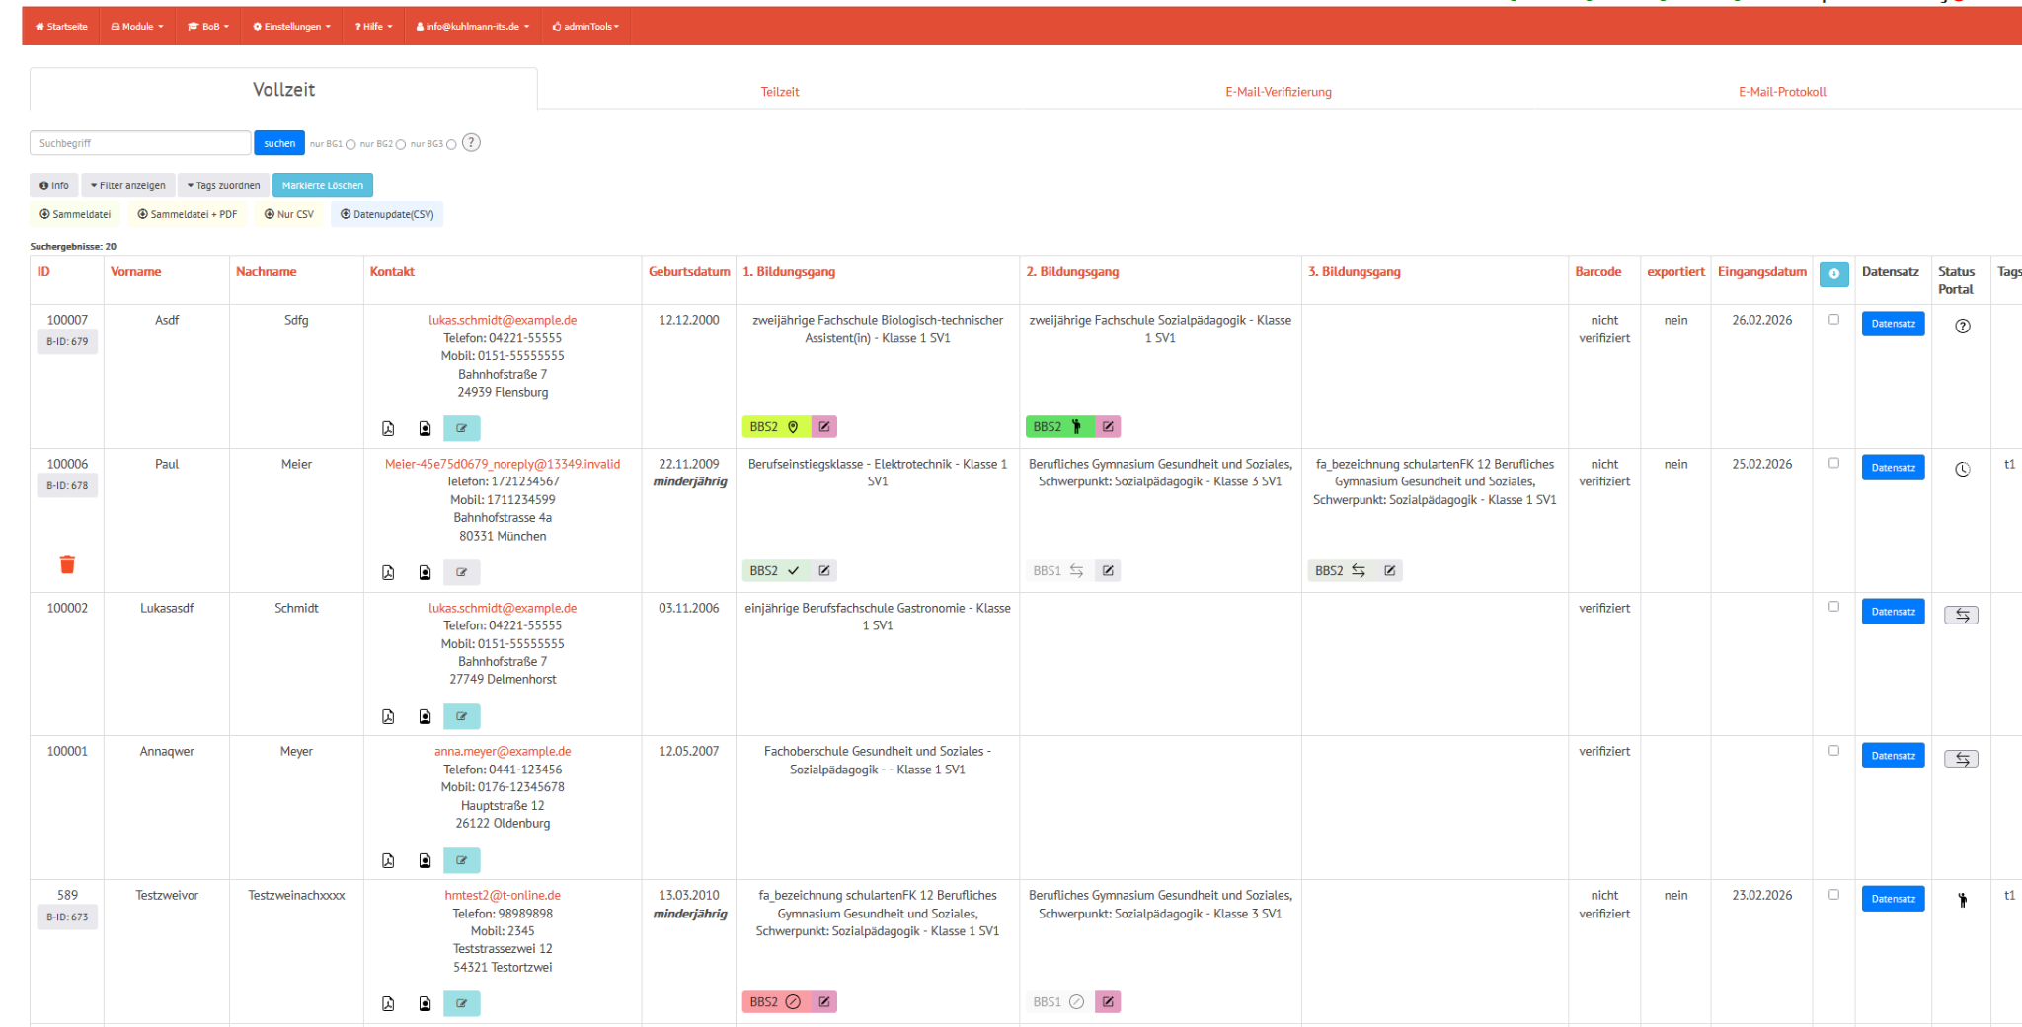Image resolution: width=2022 pixels, height=1027 pixels.
Task: Click into the Suchbegriff search field
Action: [140, 143]
